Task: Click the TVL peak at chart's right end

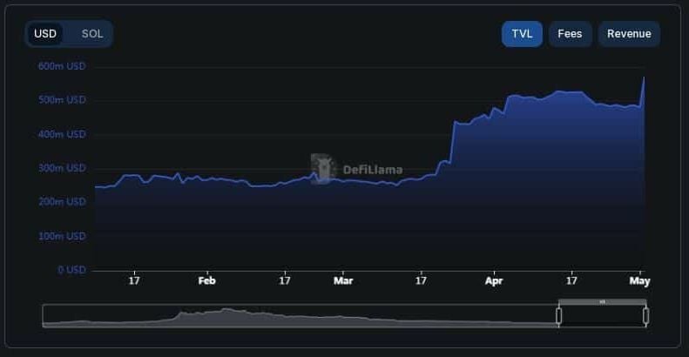Action: (x=645, y=77)
